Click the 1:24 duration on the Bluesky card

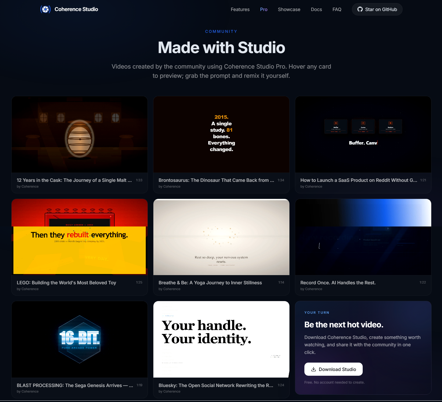[281, 385]
